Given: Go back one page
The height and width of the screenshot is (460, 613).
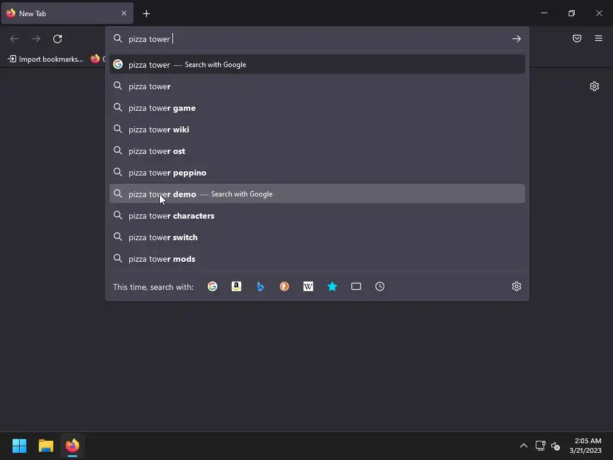Looking at the screenshot, I should pyautogui.click(x=14, y=39).
